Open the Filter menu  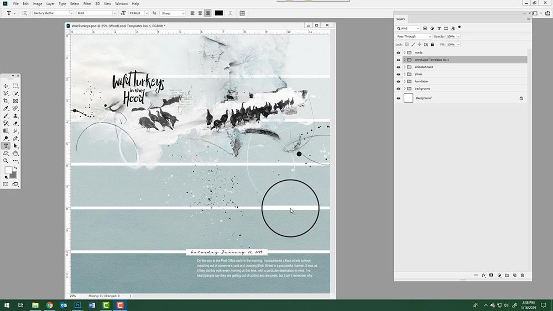click(87, 3)
